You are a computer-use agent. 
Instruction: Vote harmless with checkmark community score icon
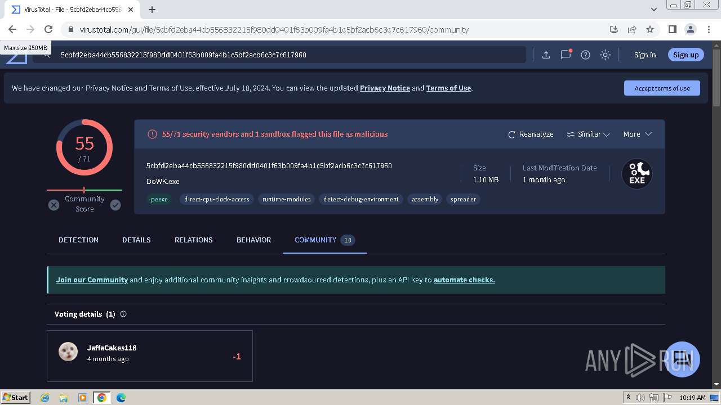115,205
